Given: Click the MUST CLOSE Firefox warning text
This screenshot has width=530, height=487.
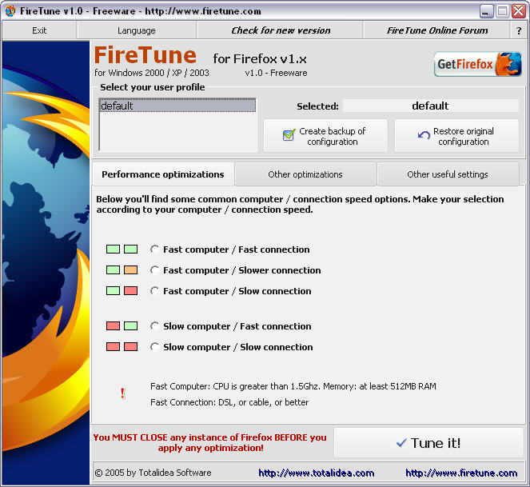Looking at the screenshot, I should point(210,443).
